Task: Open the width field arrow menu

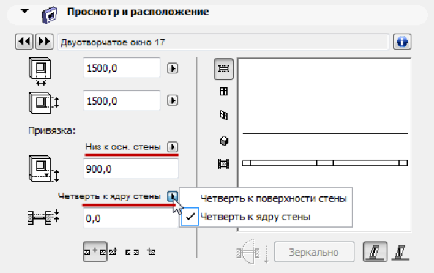Action: pos(173,68)
